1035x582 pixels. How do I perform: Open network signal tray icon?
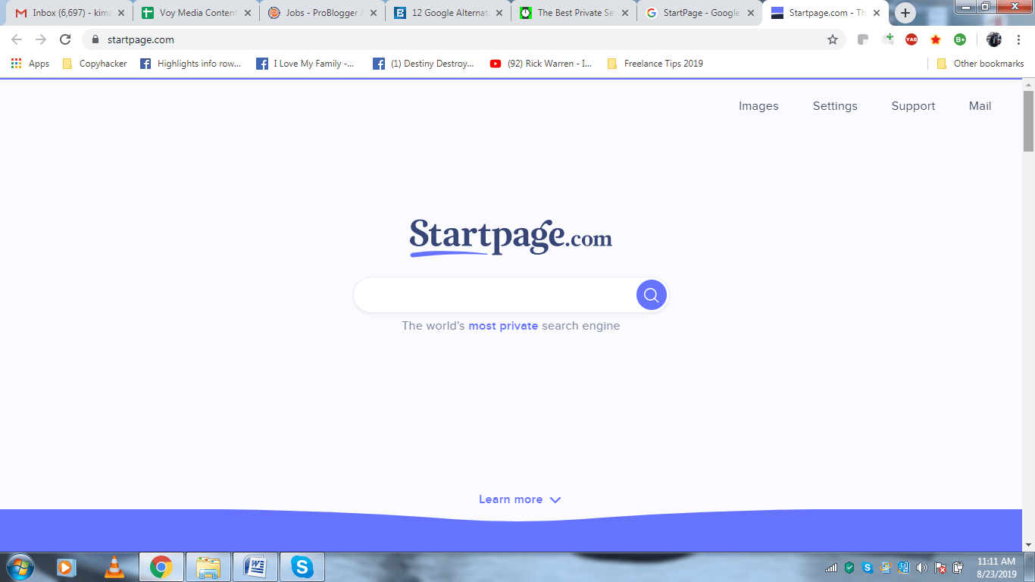[x=831, y=568]
